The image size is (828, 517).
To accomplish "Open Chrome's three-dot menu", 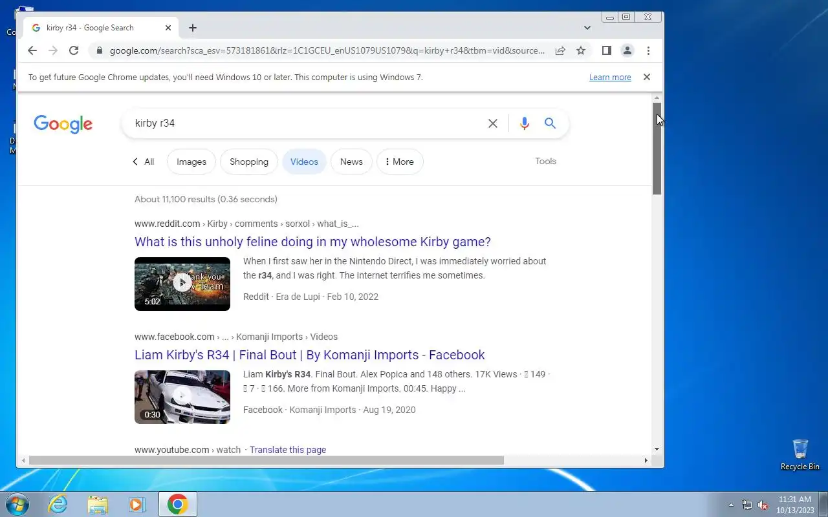I will click(x=648, y=50).
